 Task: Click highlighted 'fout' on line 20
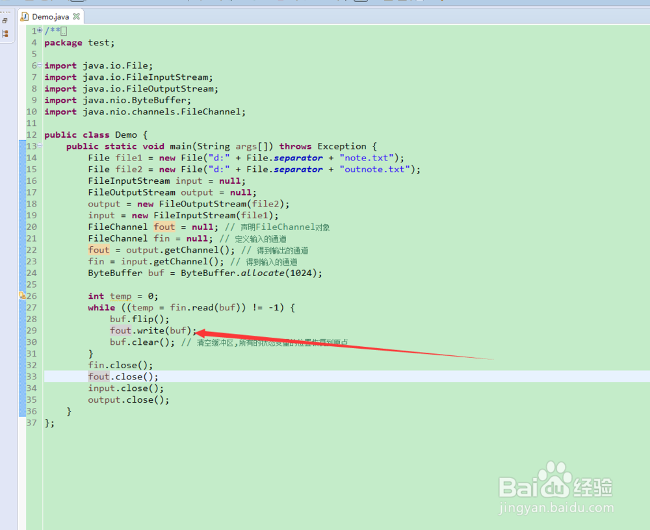pyautogui.click(x=164, y=227)
